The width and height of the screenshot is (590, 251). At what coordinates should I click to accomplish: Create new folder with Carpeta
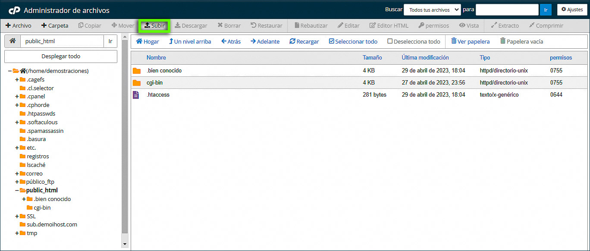pyautogui.click(x=55, y=25)
